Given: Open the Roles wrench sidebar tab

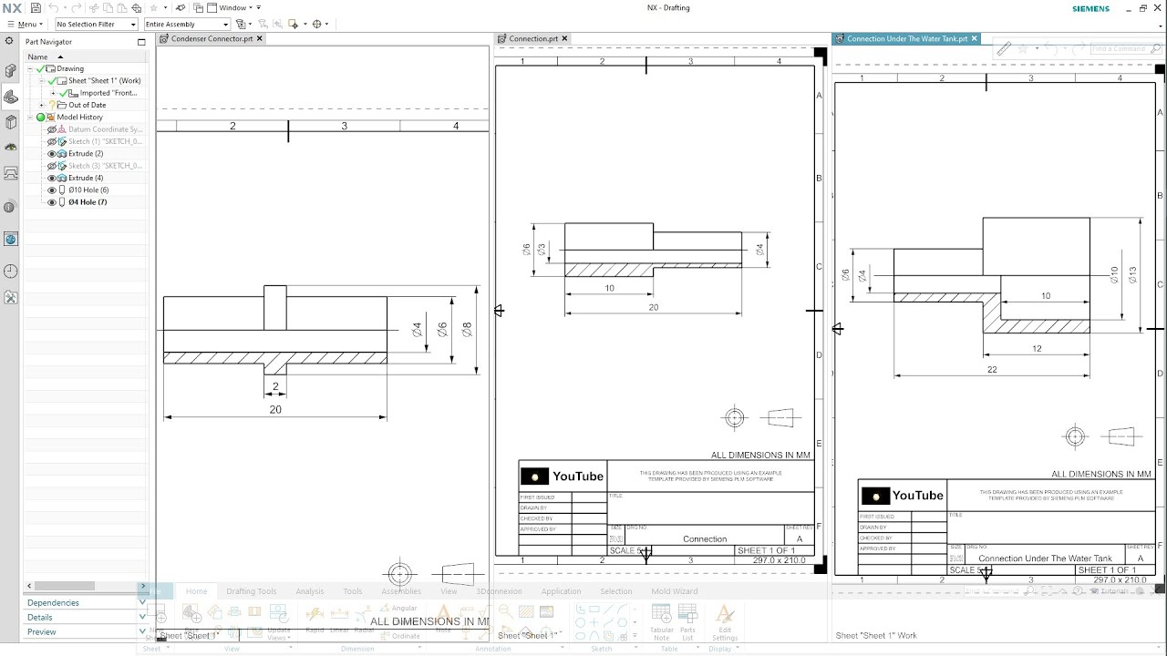Looking at the screenshot, I should pos(10,297).
